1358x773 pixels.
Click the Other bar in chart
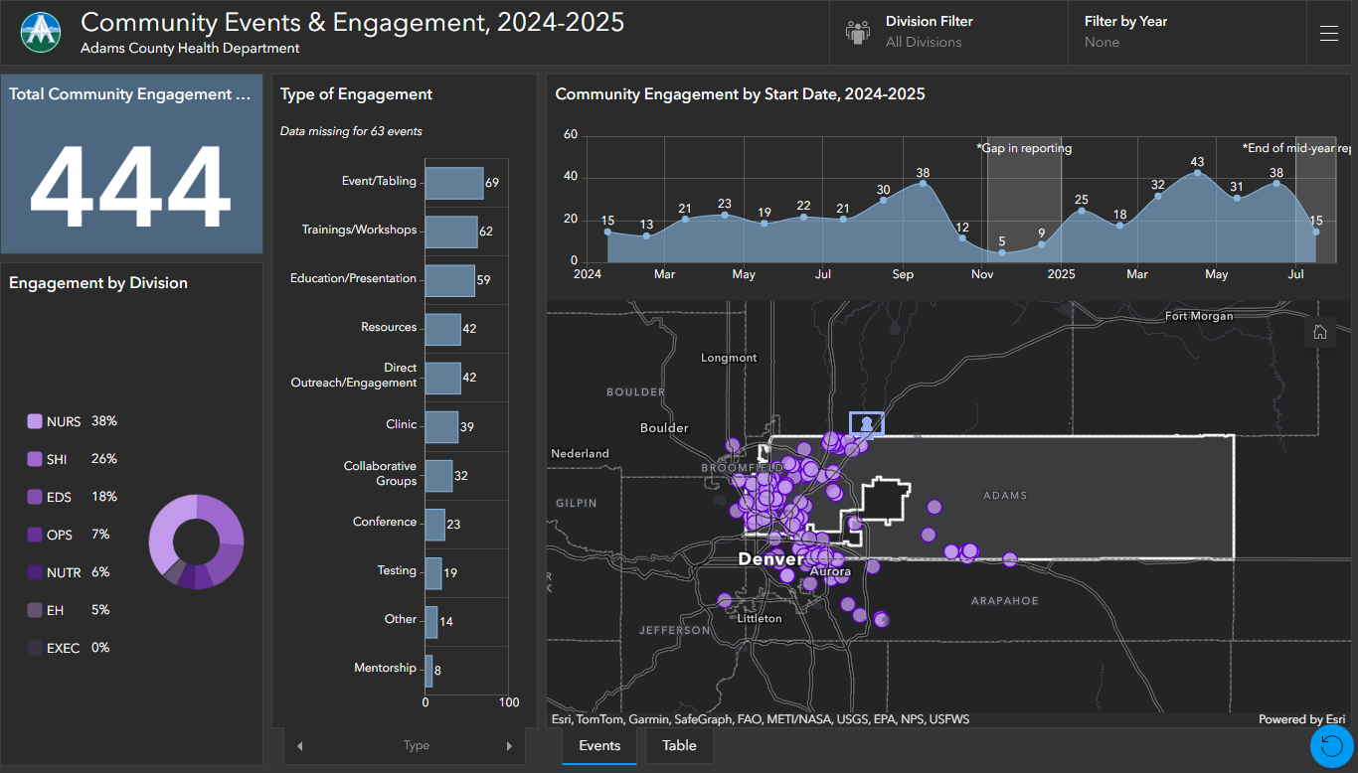pyautogui.click(x=431, y=622)
